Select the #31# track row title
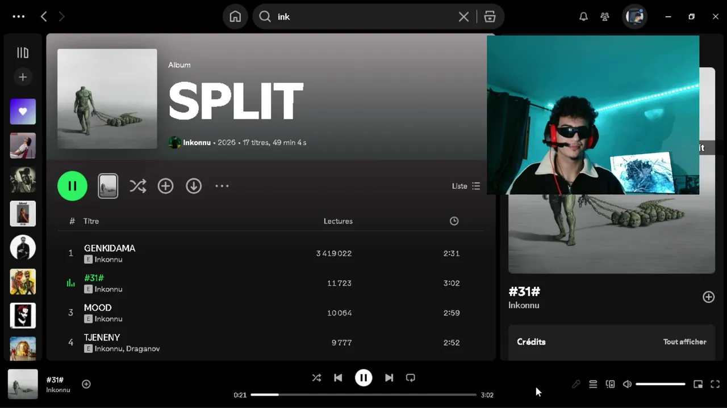Screen dimensions: 727x408 pyautogui.click(x=94, y=278)
